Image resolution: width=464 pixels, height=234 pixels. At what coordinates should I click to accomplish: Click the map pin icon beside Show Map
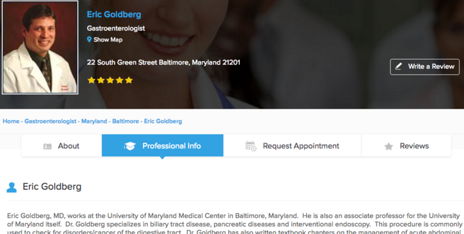89,40
